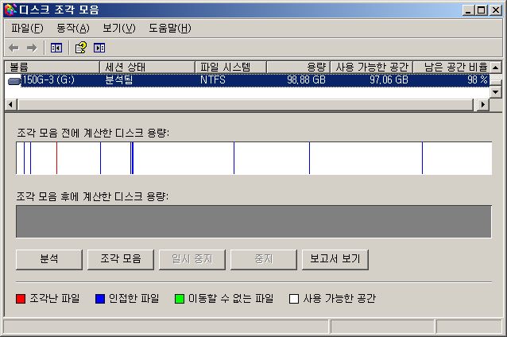The width and height of the screenshot is (507, 337).
Task: Click the 조각 모음 button
Action: pyautogui.click(x=121, y=259)
